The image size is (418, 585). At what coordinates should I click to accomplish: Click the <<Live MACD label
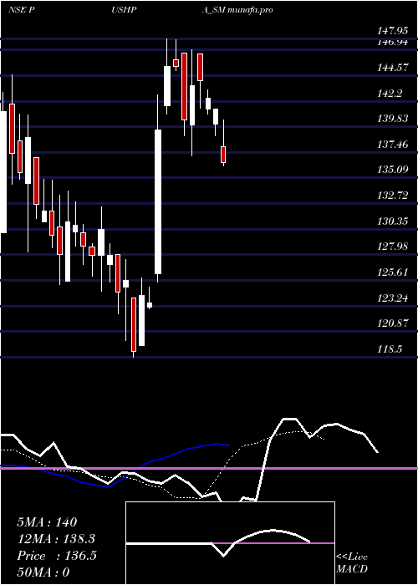[x=352, y=563]
